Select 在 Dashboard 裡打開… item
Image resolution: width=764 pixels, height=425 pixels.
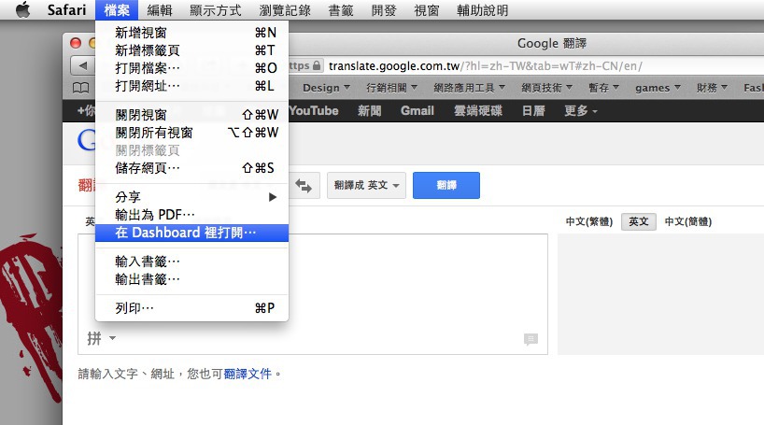tap(192, 233)
